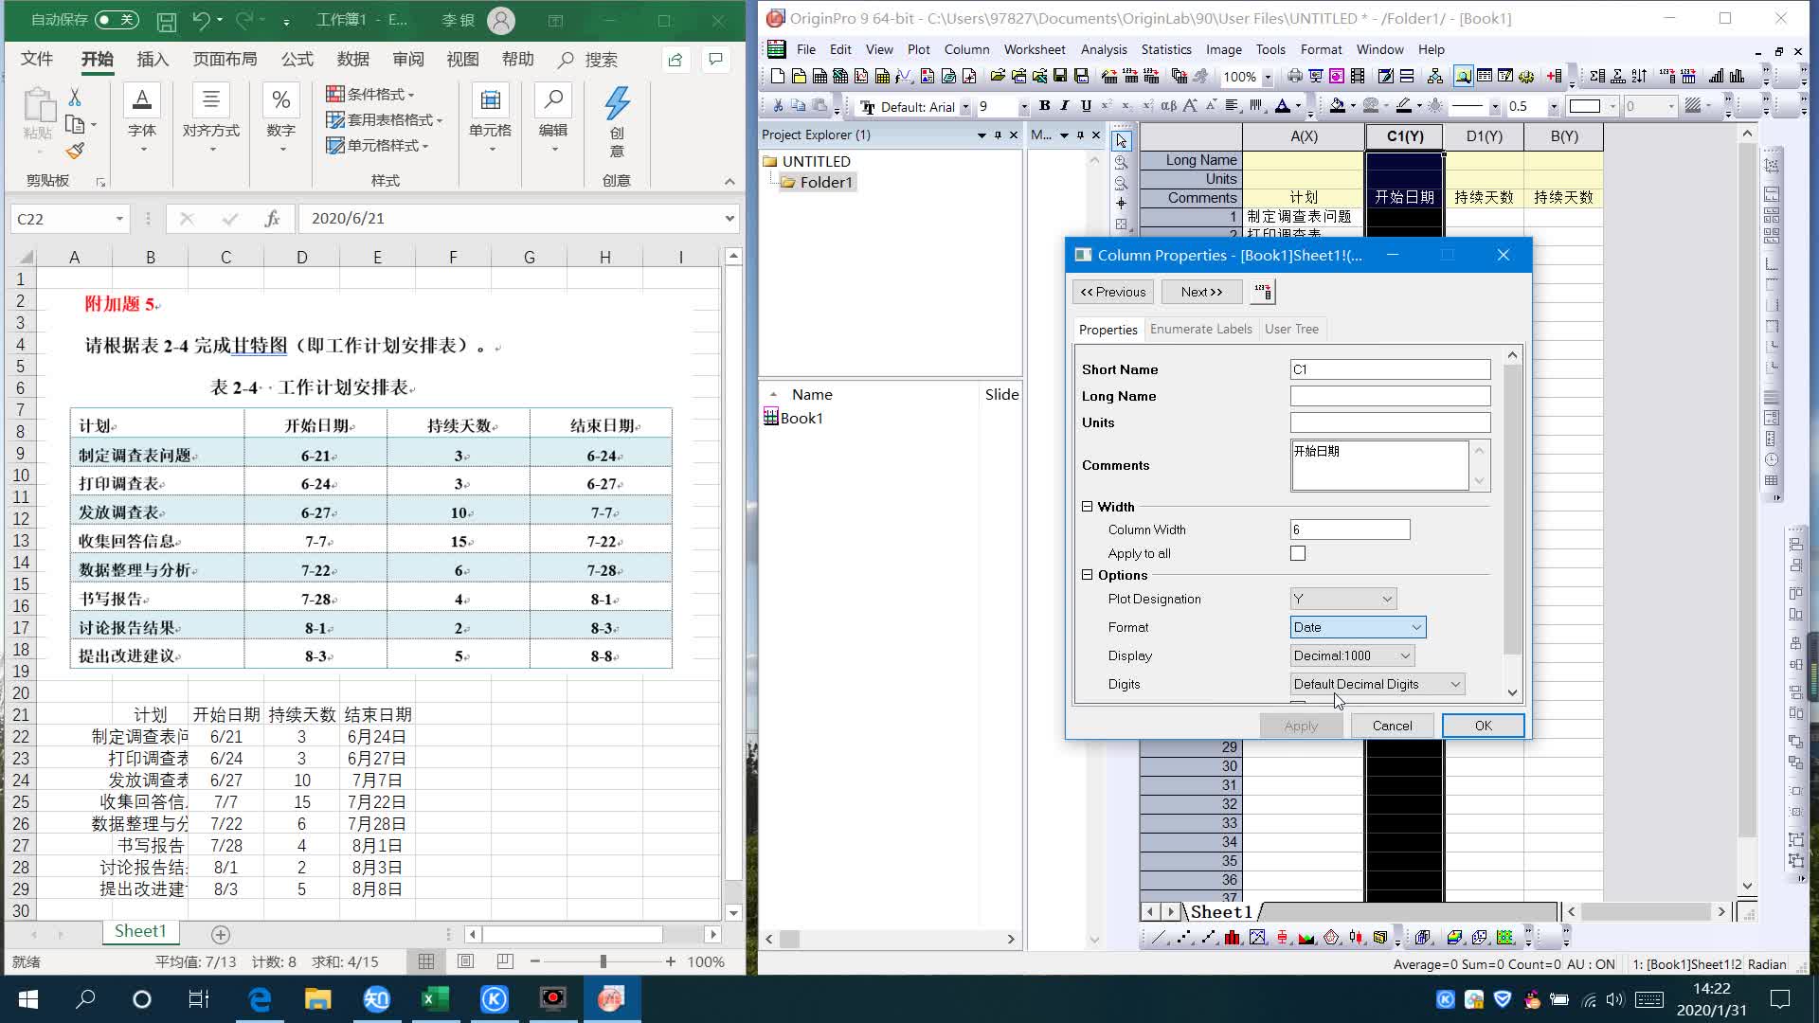1819x1023 pixels.
Task: Click the Add new columns icon
Action: 1555,77
